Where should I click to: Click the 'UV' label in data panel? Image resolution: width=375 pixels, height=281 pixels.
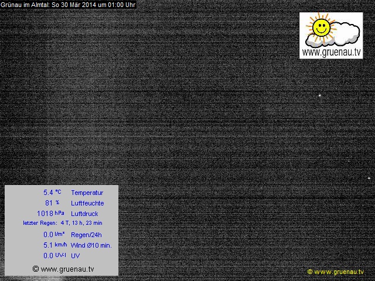[76, 256]
